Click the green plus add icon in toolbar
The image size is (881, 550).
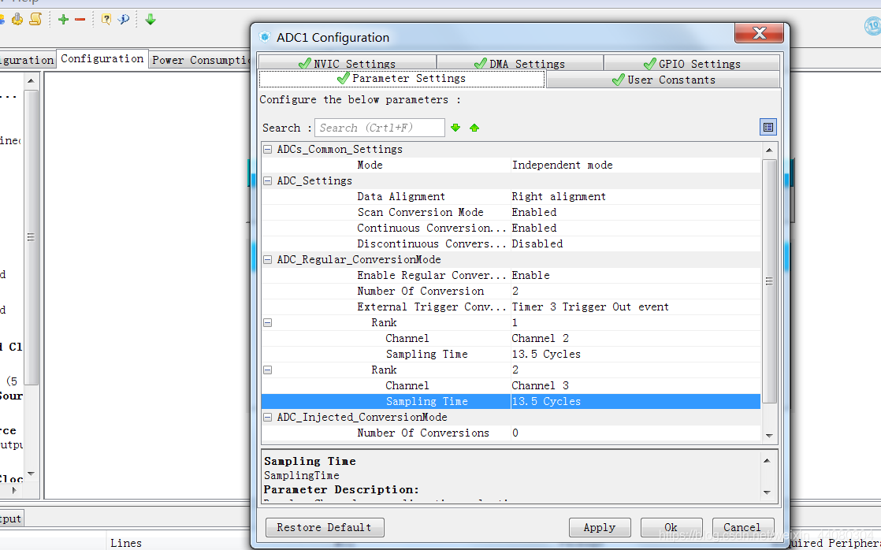[x=64, y=20]
